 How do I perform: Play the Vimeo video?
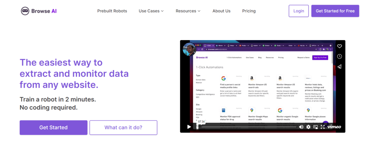189,127
